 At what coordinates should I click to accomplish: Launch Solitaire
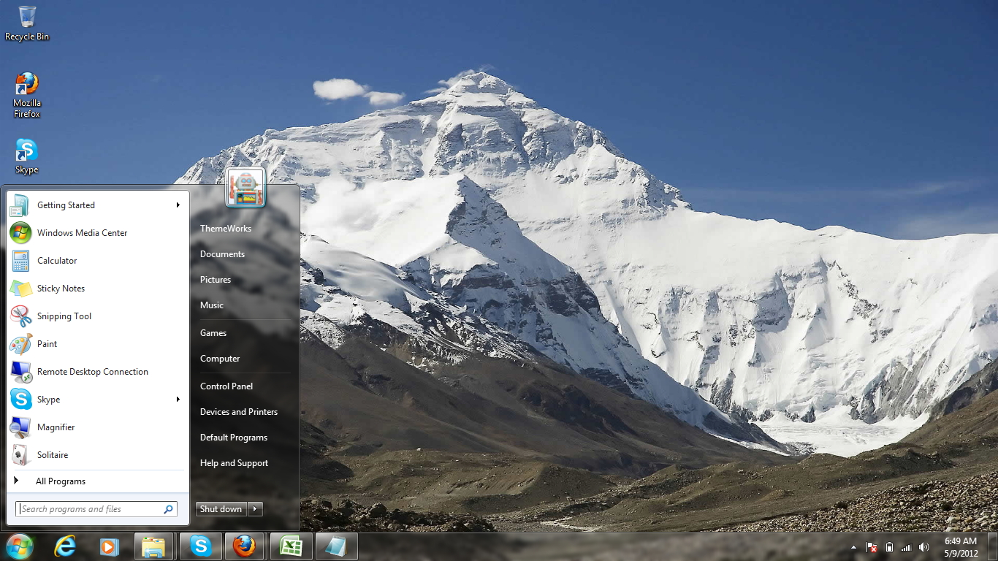51,454
